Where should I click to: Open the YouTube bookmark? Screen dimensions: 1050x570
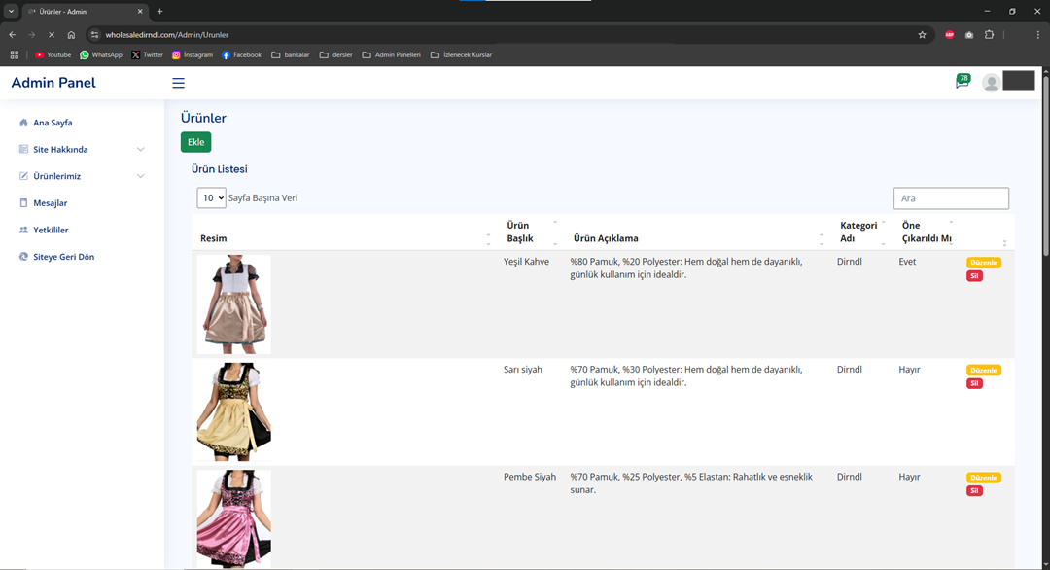(x=52, y=55)
